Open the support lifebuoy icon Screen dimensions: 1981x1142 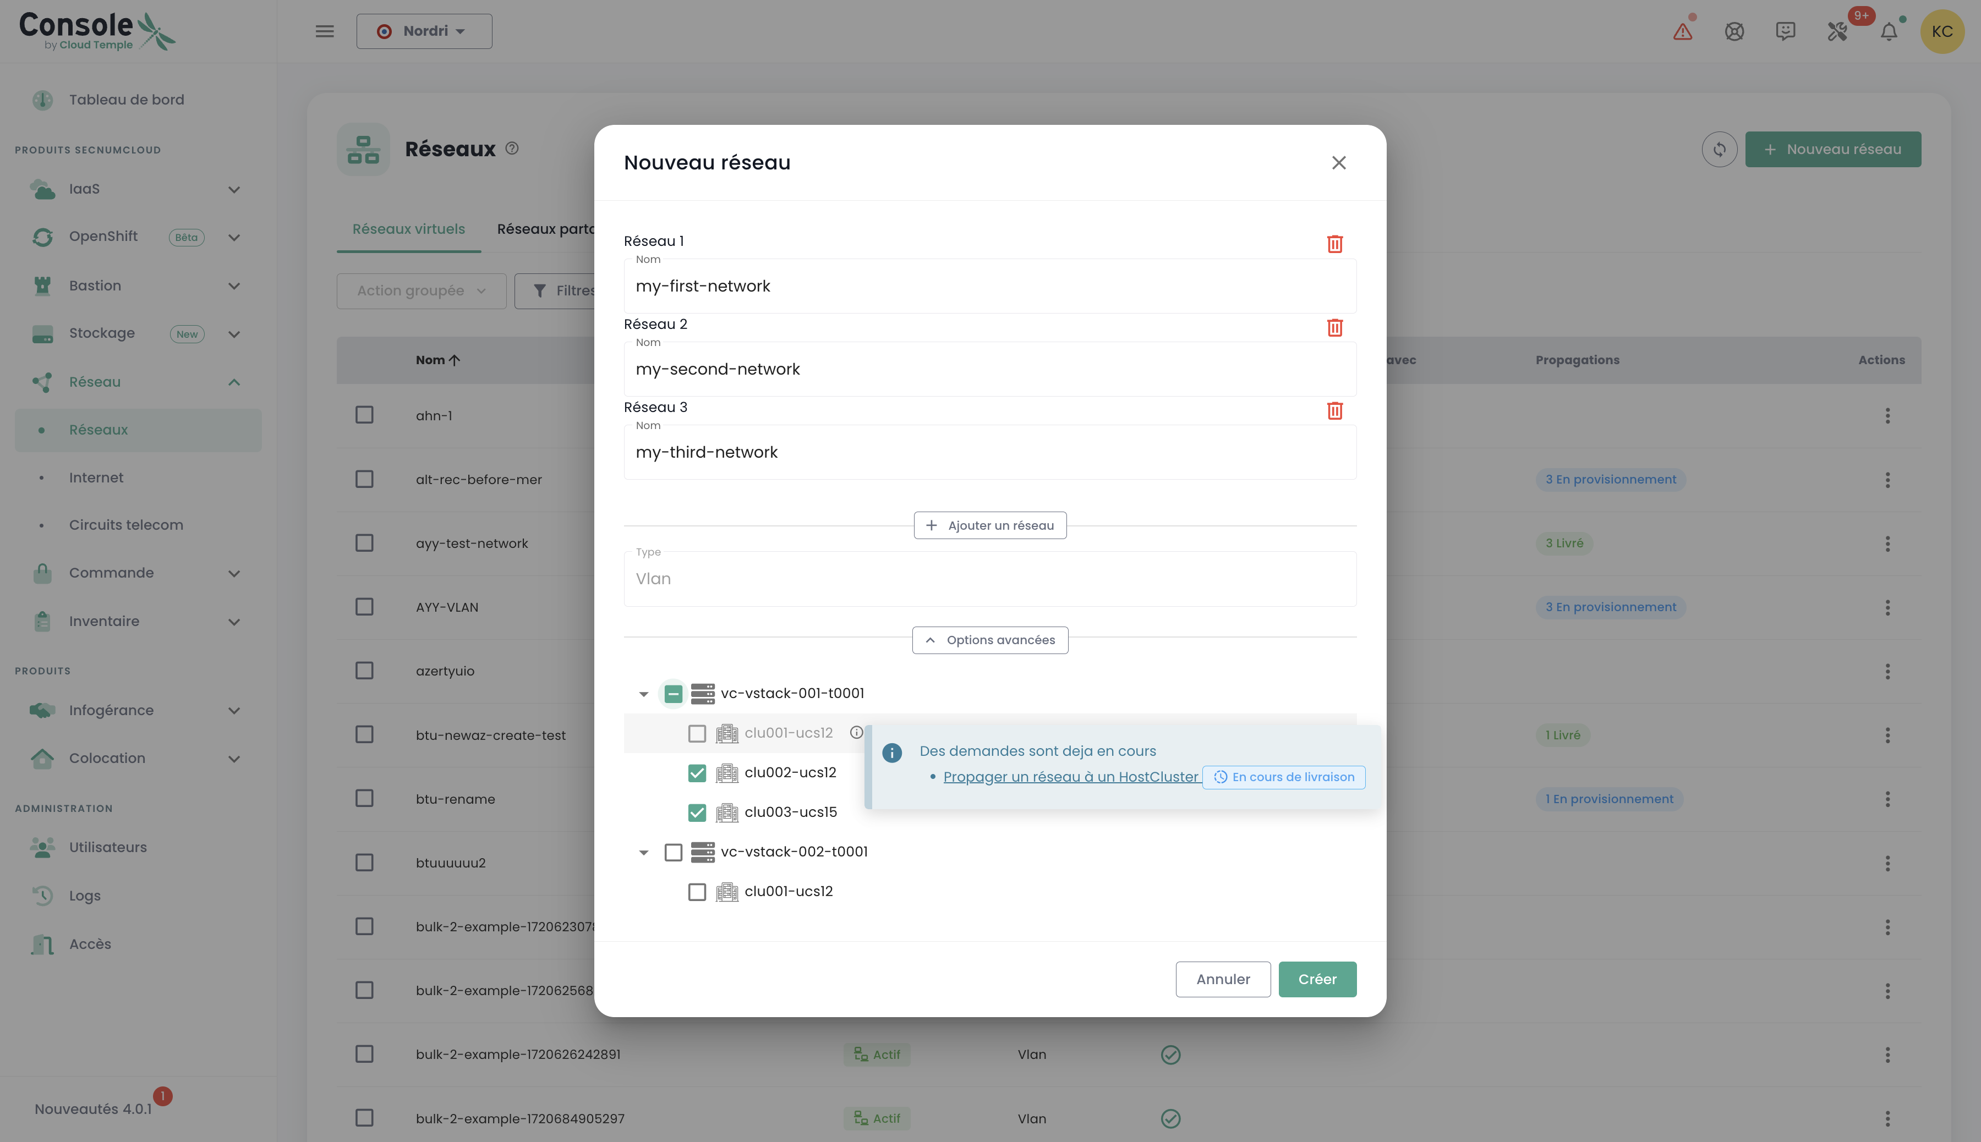click(x=1734, y=31)
